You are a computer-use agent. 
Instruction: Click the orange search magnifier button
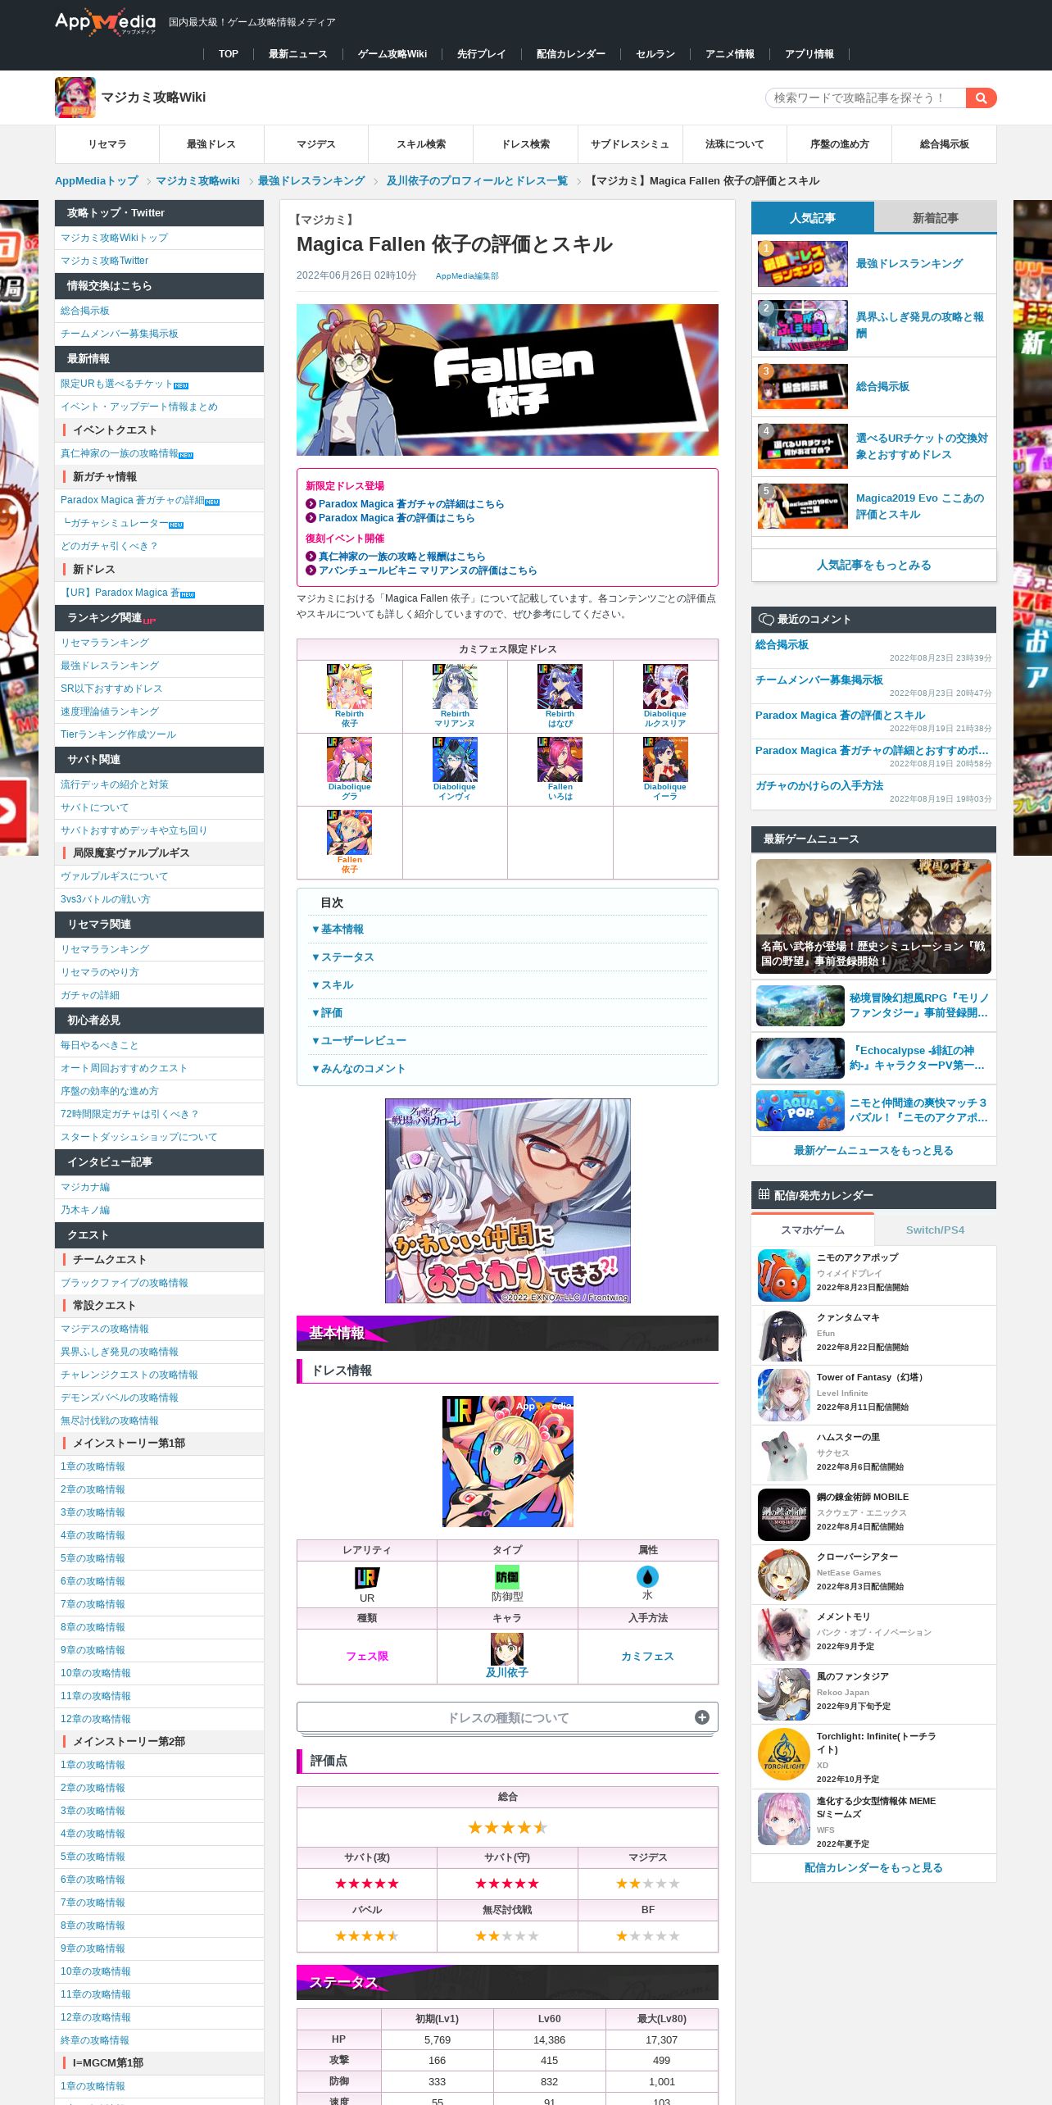[x=981, y=98]
